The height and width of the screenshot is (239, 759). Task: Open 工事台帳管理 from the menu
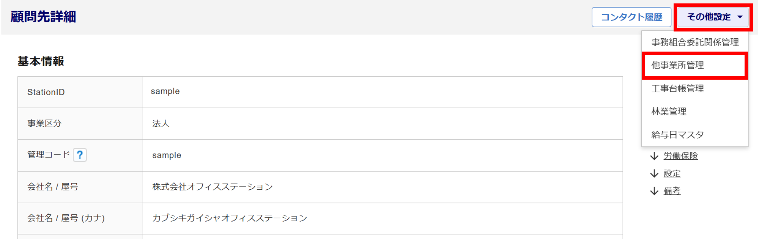click(x=678, y=89)
